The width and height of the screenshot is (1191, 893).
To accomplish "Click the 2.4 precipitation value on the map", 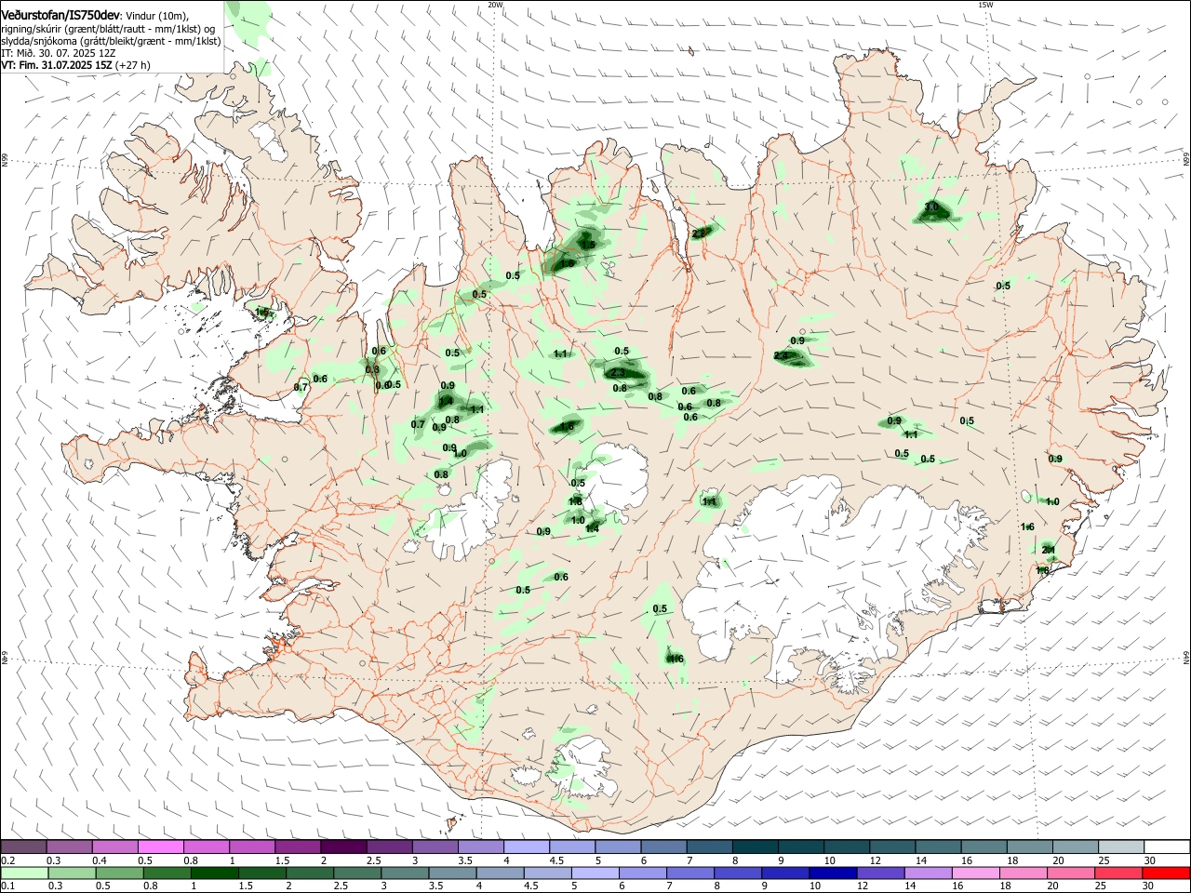I will tap(781, 356).
